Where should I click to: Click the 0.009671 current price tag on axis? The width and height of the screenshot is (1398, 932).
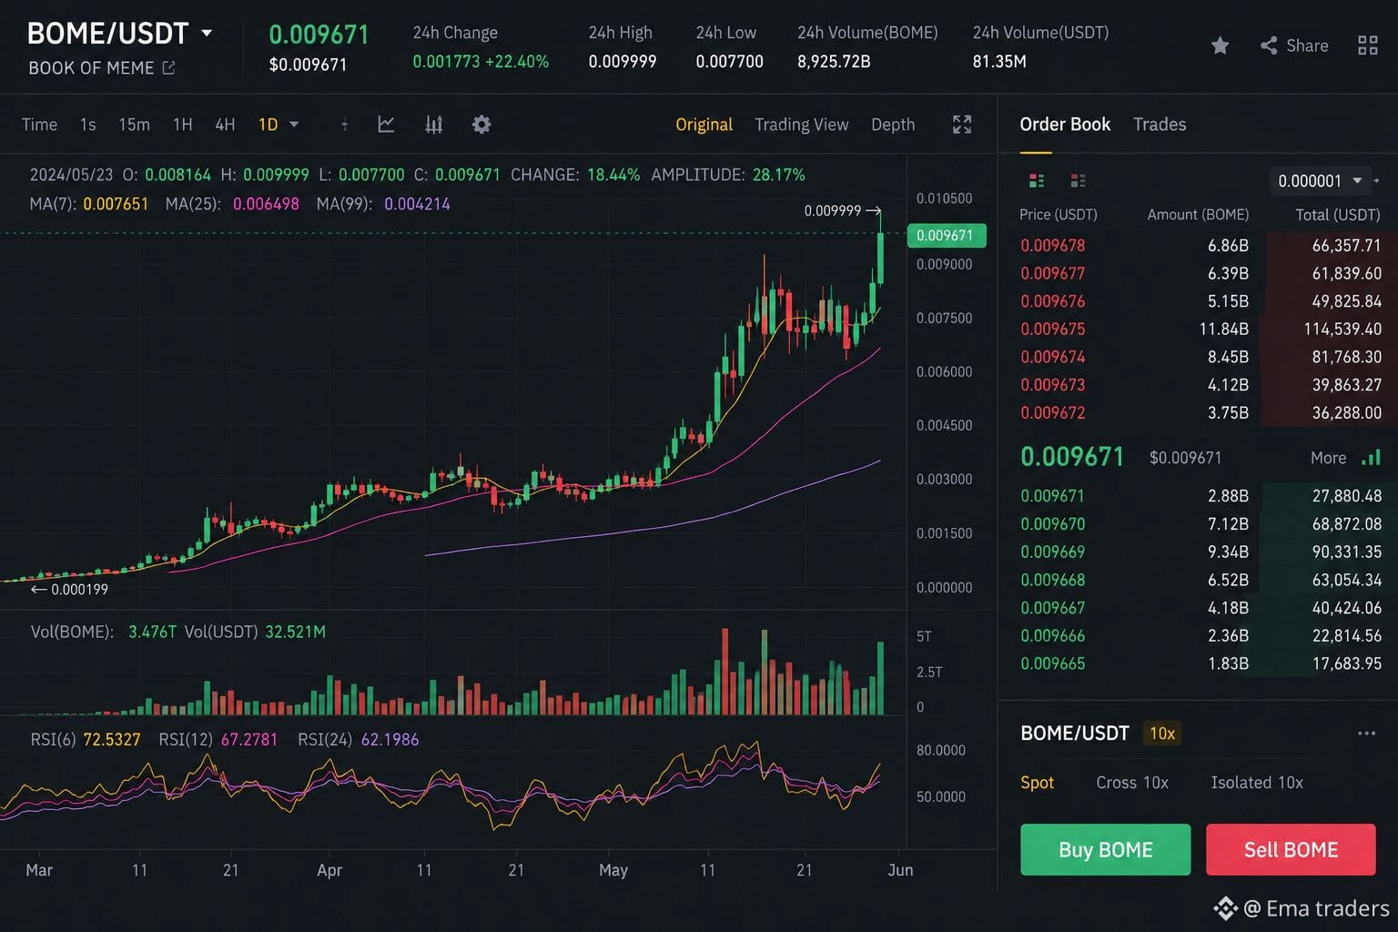point(946,236)
